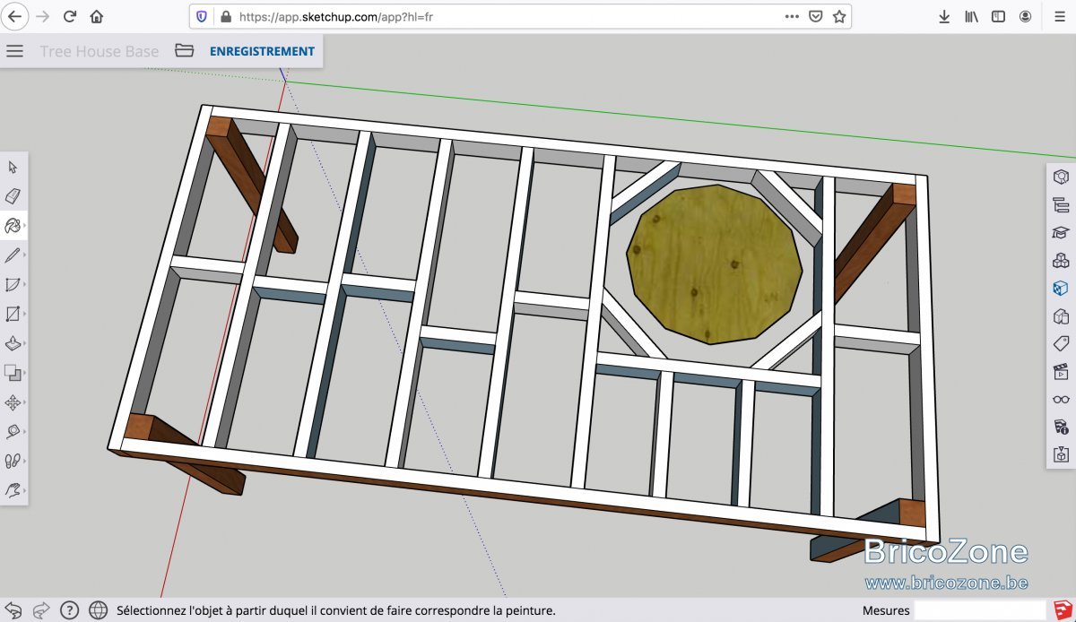Click the round plywood disc face

point(715,264)
